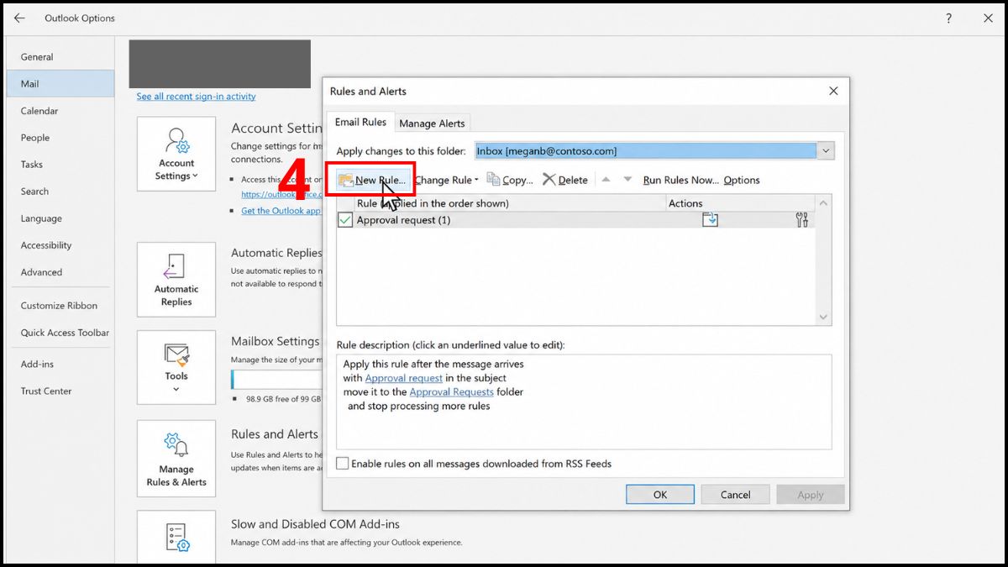Open the Change Rule dropdown
This screenshot has width=1008, height=567.
point(446,180)
